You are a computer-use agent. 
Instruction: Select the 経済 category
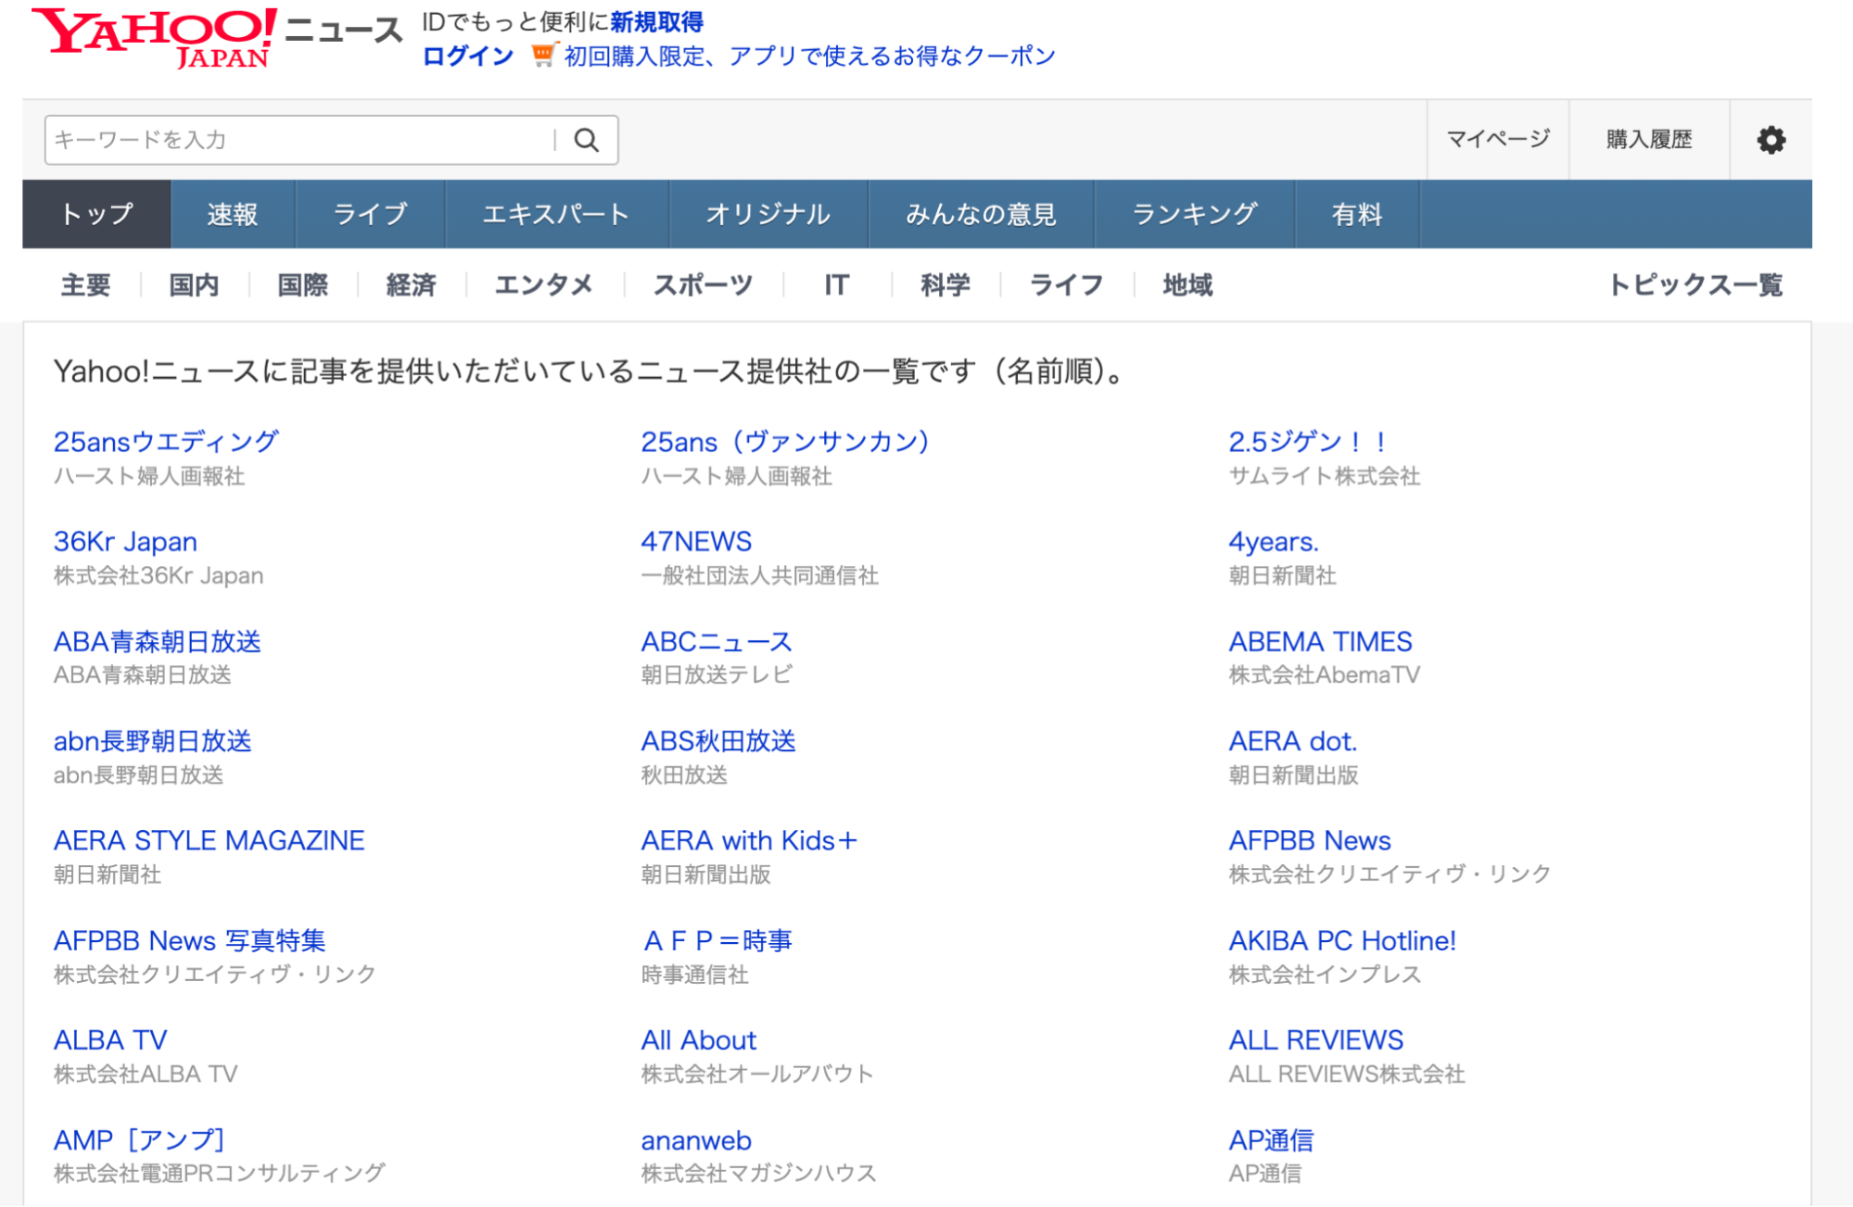(411, 284)
